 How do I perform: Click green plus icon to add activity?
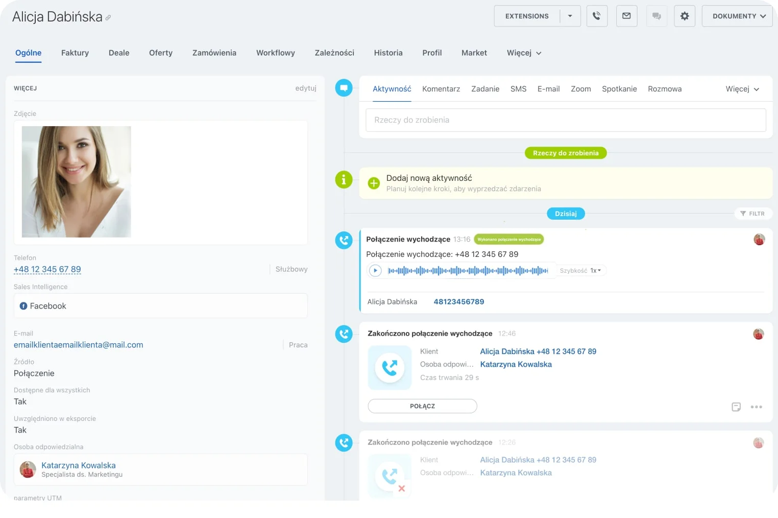click(x=374, y=183)
